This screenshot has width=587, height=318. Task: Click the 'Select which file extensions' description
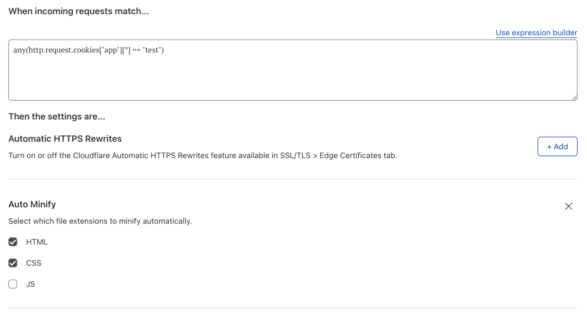click(x=100, y=221)
